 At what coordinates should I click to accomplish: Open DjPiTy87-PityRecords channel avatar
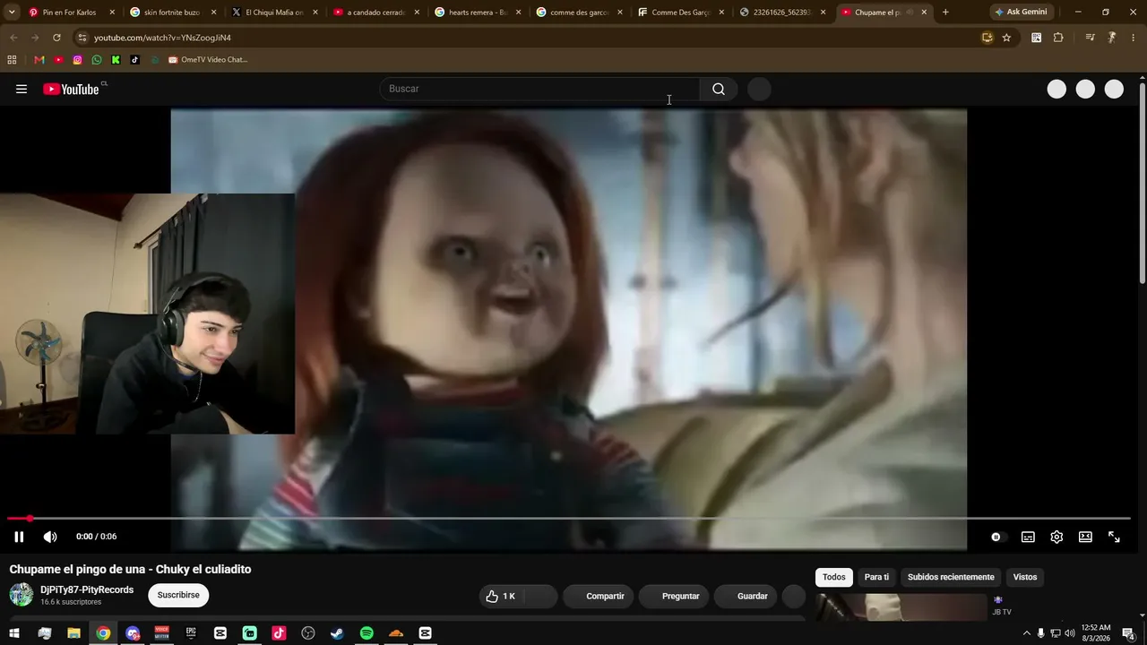pyautogui.click(x=21, y=595)
